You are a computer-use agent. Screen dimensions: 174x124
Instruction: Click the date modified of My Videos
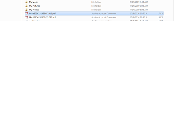(x=139, y=10)
